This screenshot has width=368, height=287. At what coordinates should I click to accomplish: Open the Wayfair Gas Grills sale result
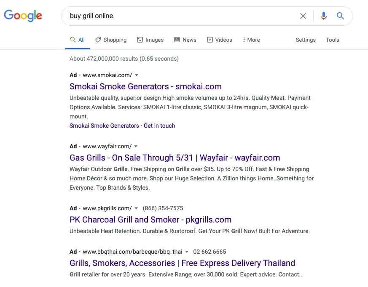pyautogui.click(x=175, y=158)
